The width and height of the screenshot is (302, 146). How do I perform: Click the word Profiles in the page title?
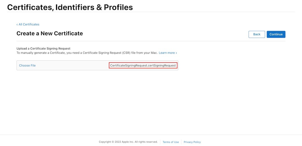pos(118,7)
